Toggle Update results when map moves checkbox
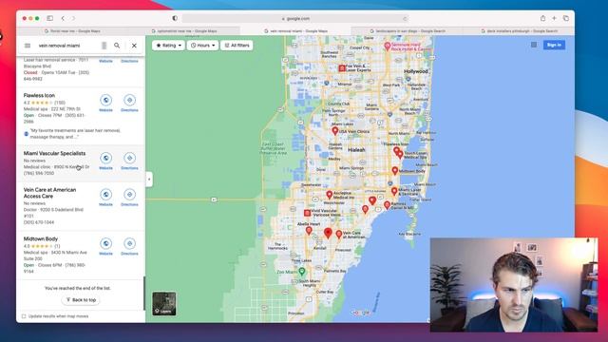The height and width of the screenshot is (342, 608). [x=24, y=316]
